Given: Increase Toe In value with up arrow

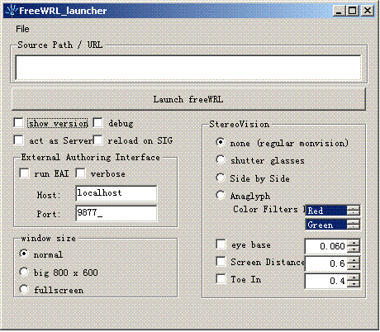Looking at the screenshot, I should (x=354, y=277).
